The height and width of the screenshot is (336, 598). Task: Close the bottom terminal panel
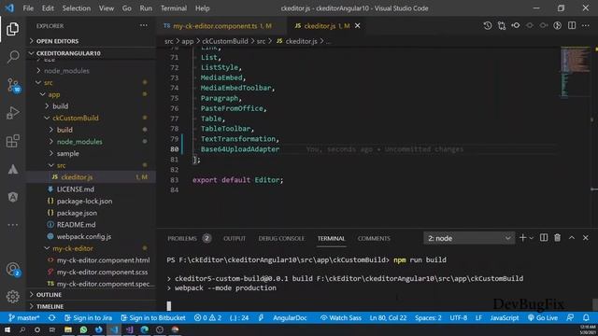[586, 238]
